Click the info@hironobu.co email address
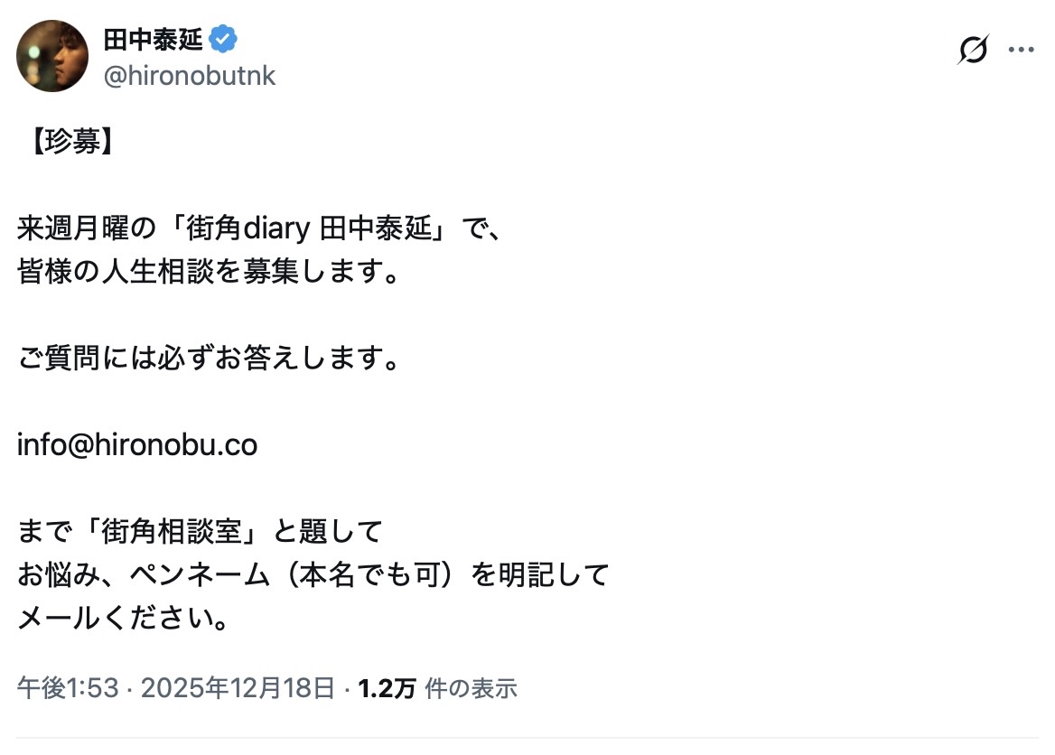 137,445
